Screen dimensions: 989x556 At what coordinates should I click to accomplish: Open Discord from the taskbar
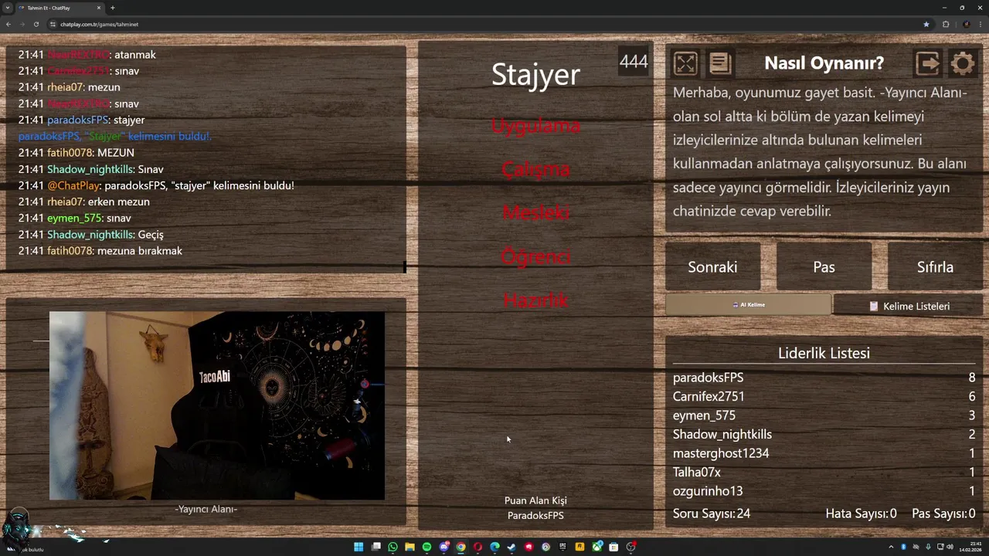[x=444, y=547]
